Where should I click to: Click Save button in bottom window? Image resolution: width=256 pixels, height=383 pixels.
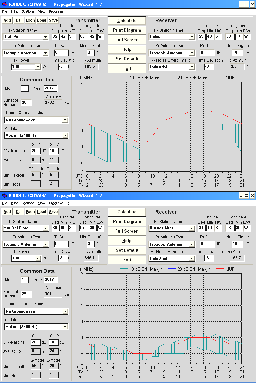(x=53, y=211)
